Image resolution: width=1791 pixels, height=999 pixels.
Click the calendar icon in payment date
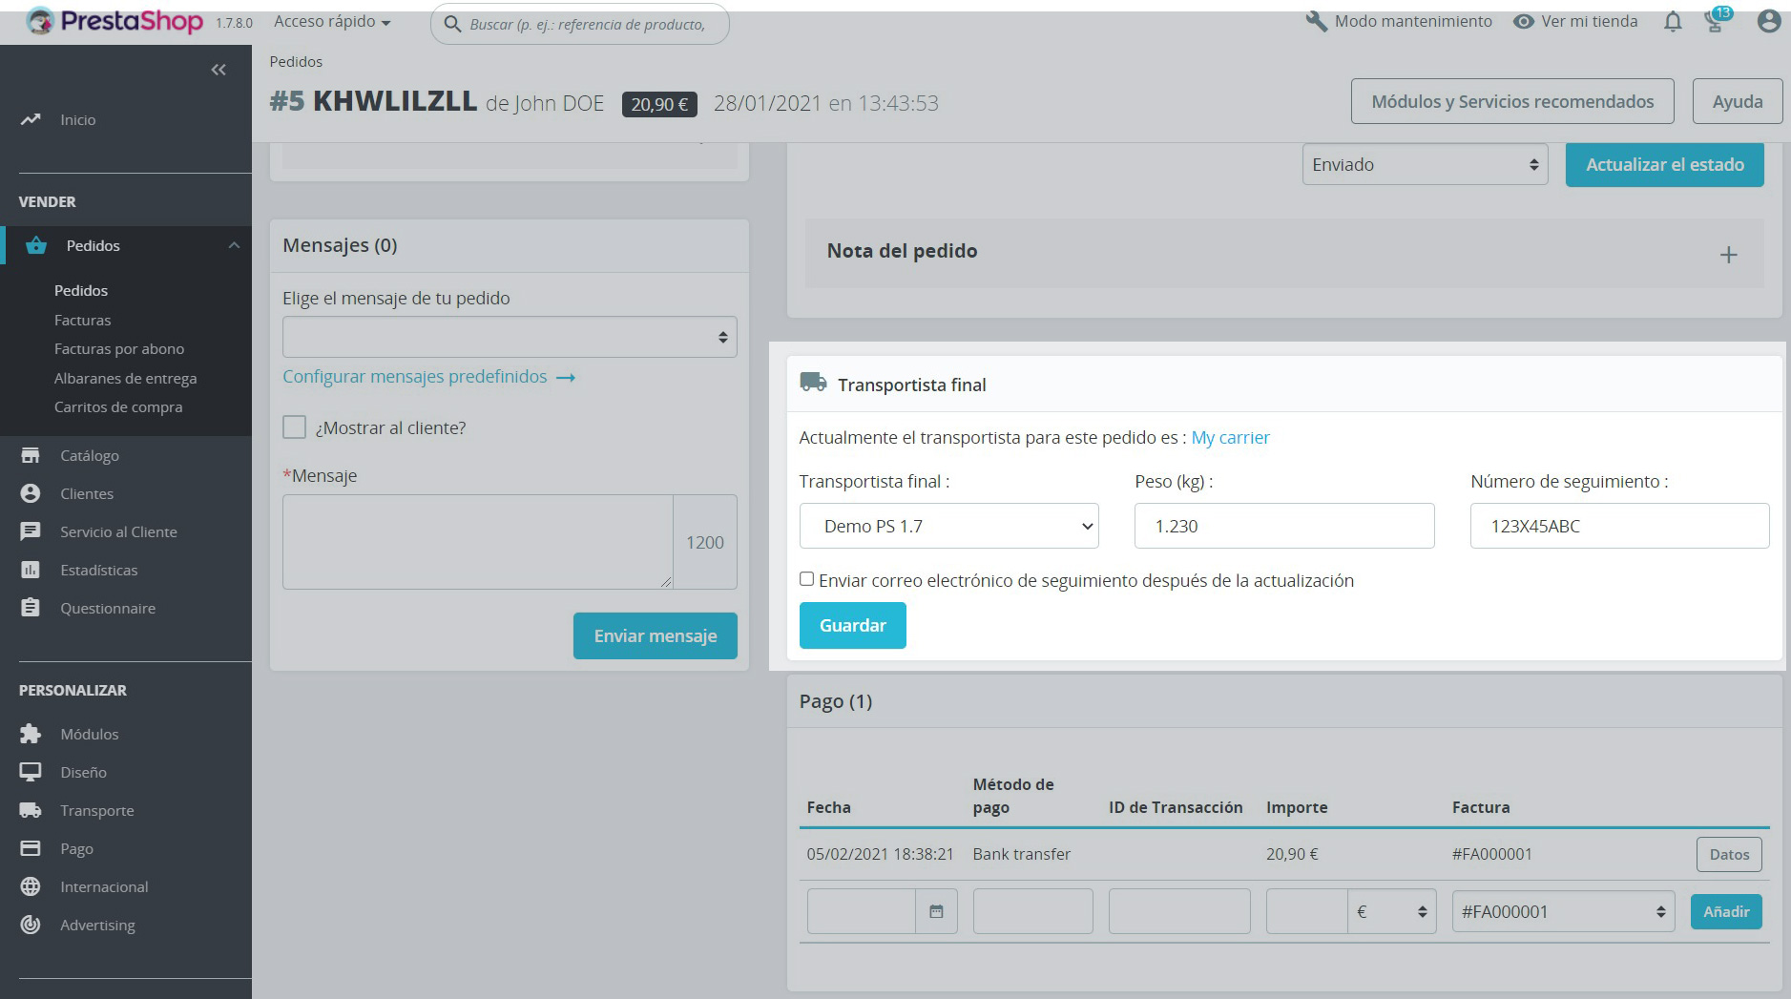click(936, 912)
